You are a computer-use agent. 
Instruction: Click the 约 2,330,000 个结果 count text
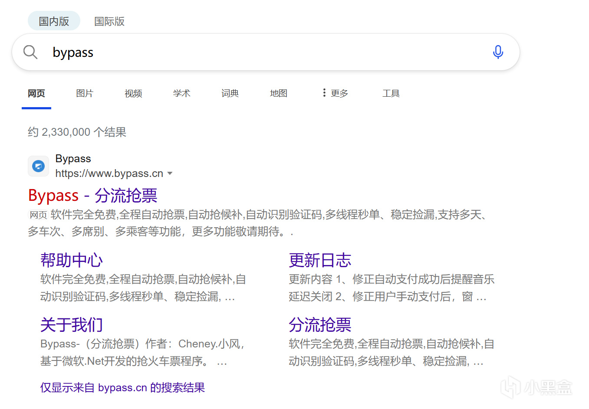tap(77, 132)
